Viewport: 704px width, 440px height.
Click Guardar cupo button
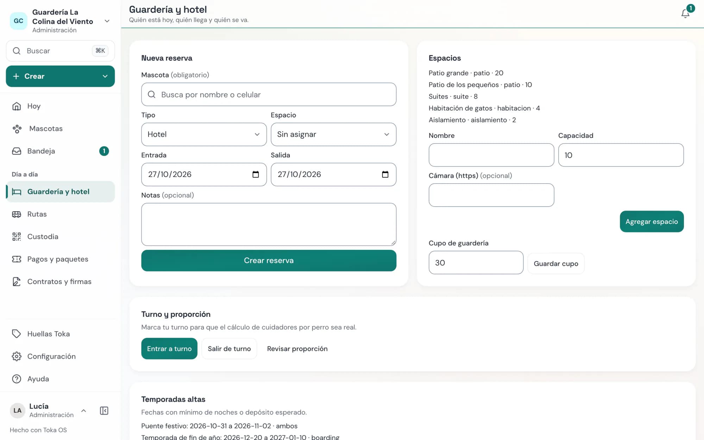(556, 264)
